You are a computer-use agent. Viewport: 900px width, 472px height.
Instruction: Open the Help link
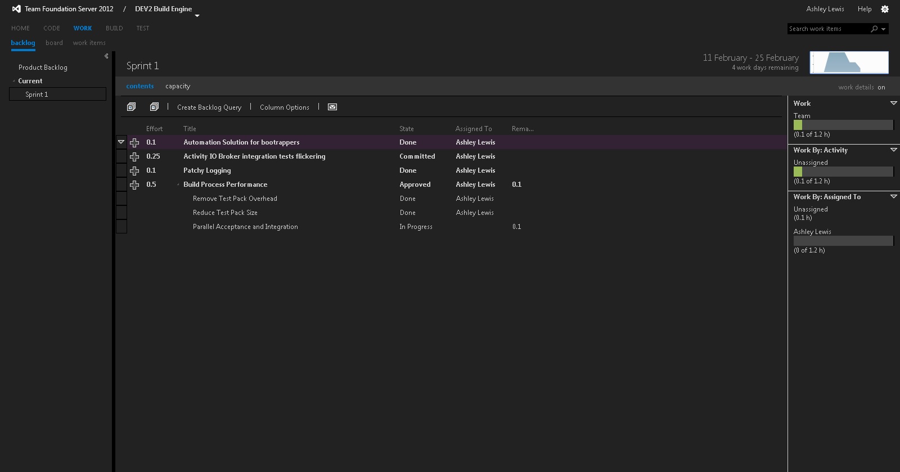[x=865, y=9]
